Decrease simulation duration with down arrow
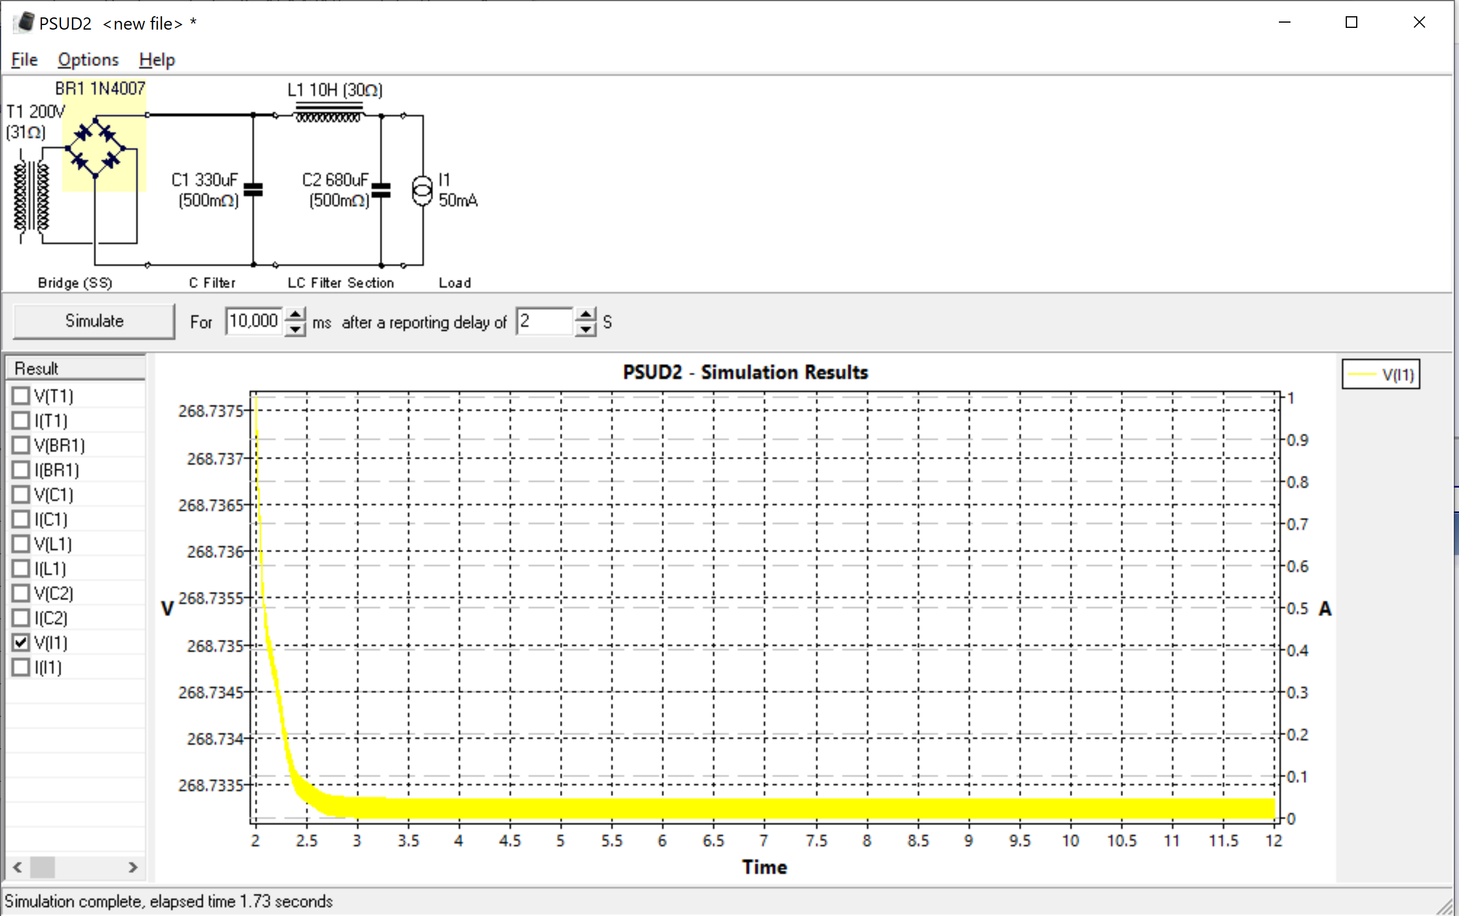This screenshot has width=1459, height=916. click(295, 328)
